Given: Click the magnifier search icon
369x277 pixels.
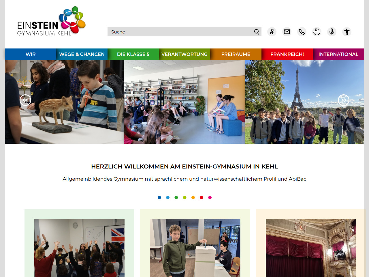Looking at the screenshot, I should click(x=257, y=32).
